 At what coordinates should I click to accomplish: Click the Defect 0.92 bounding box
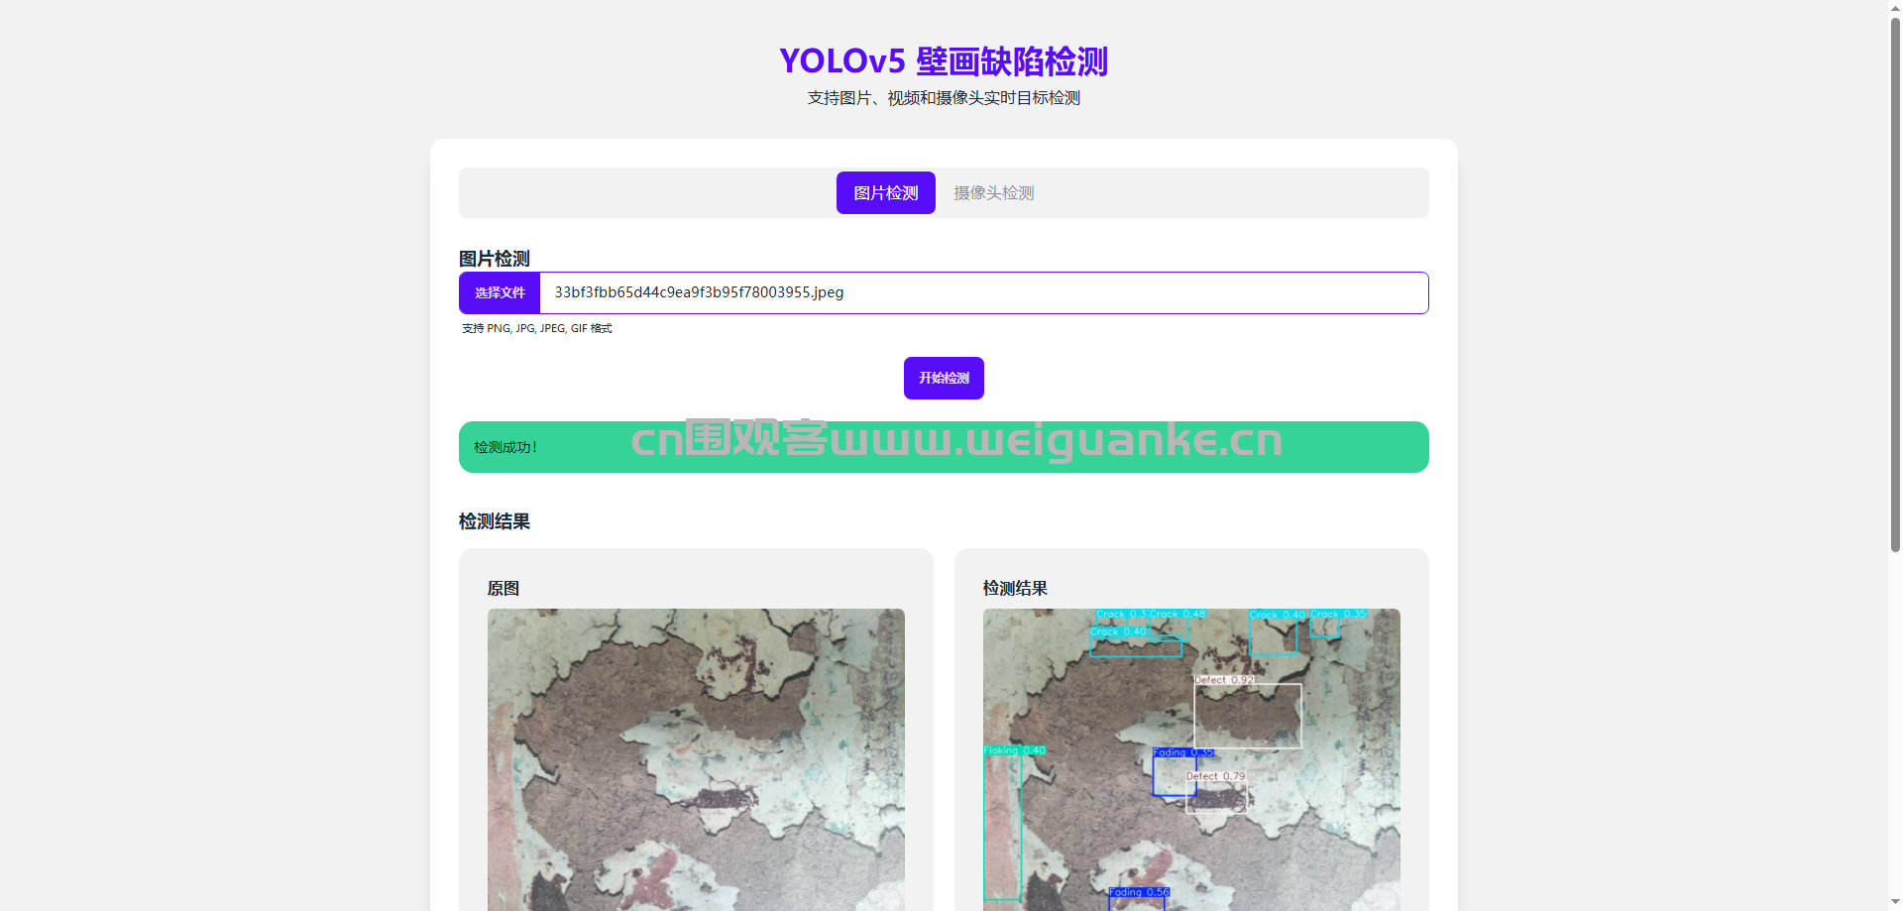[1247, 716]
